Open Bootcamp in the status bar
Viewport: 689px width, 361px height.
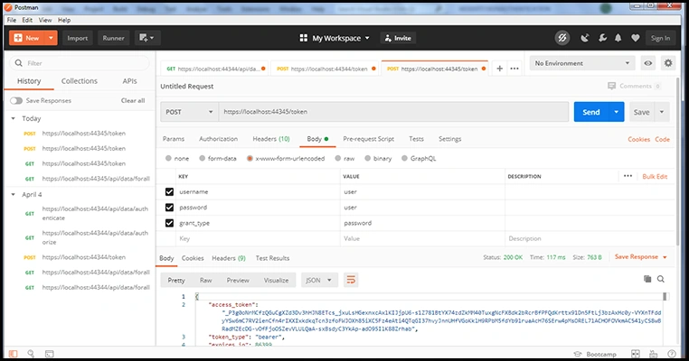tap(595, 354)
